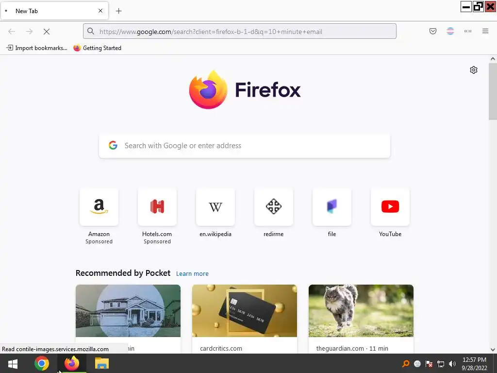The image size is (497, 373).
Task: Click the Learn more link beside Pocket
Action: (192, 274)
